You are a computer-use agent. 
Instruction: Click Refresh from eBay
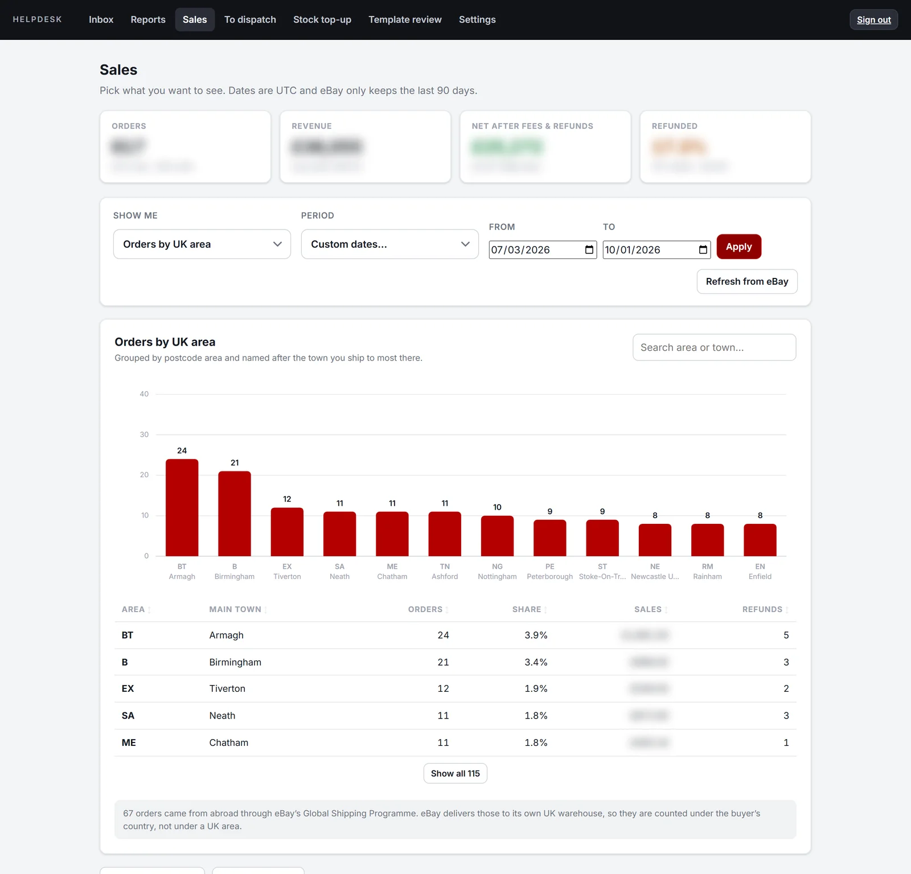tap(747, 281)
